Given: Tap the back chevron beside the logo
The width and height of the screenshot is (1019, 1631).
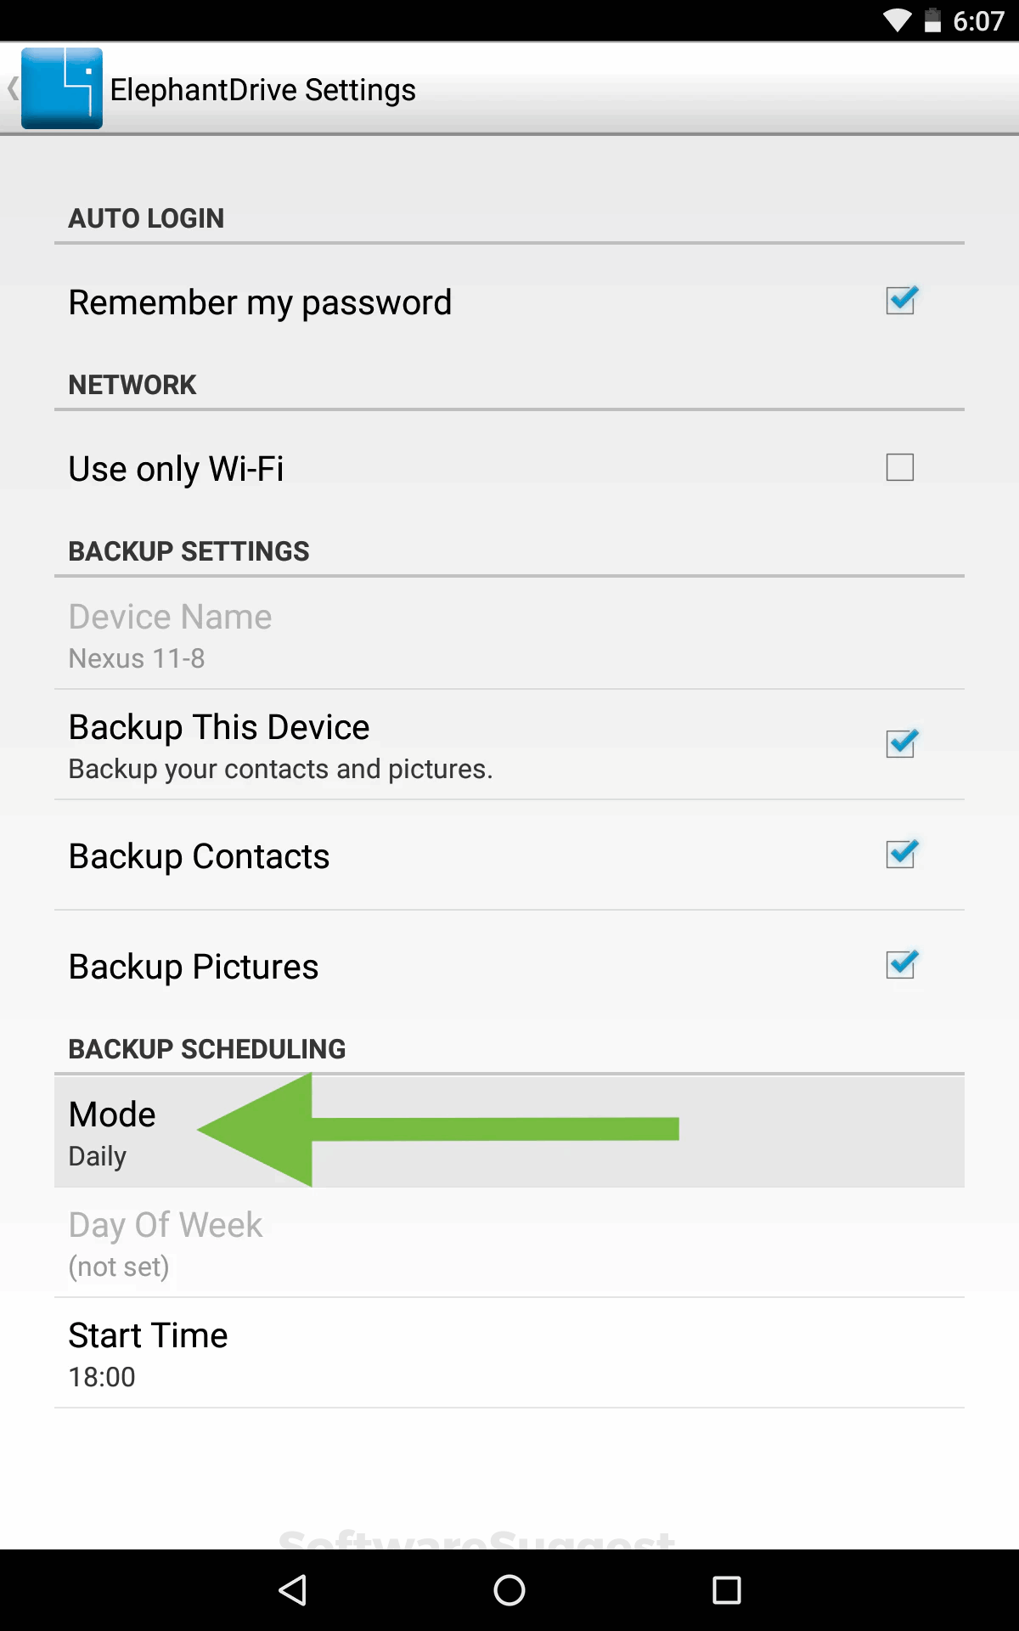Looking at the screenshot, I should point(13,88).
